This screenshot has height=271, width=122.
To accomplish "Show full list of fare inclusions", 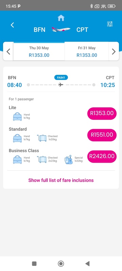I will (61, 180).
